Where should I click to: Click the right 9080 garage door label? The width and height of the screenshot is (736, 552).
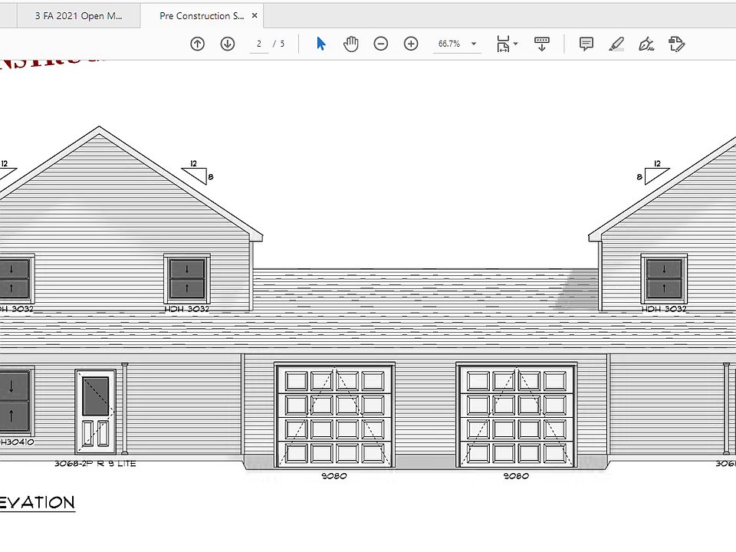516,476
